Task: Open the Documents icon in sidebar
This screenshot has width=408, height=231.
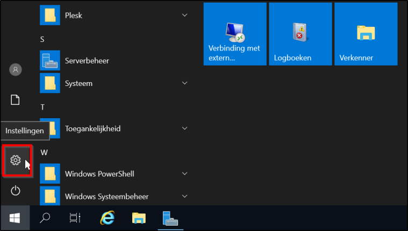Action: (16, 99)
